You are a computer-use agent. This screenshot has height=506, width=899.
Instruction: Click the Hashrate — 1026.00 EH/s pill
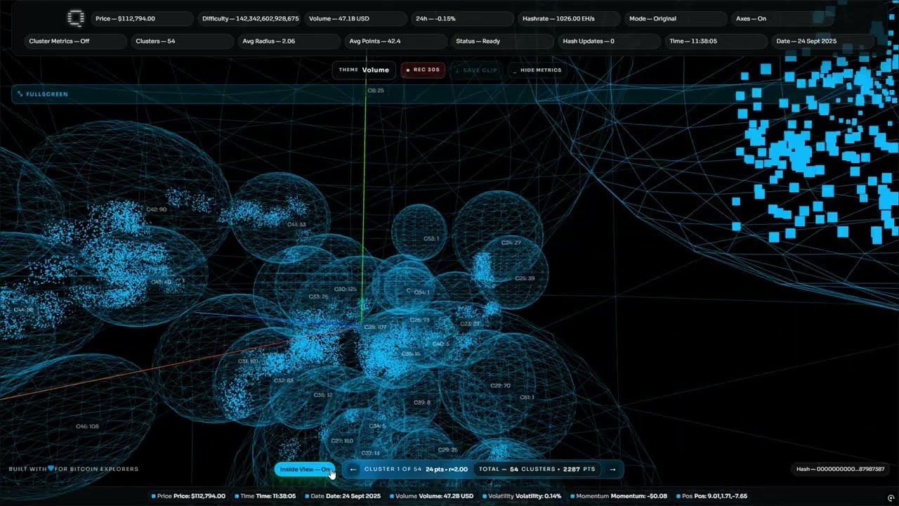pos(570,19)
